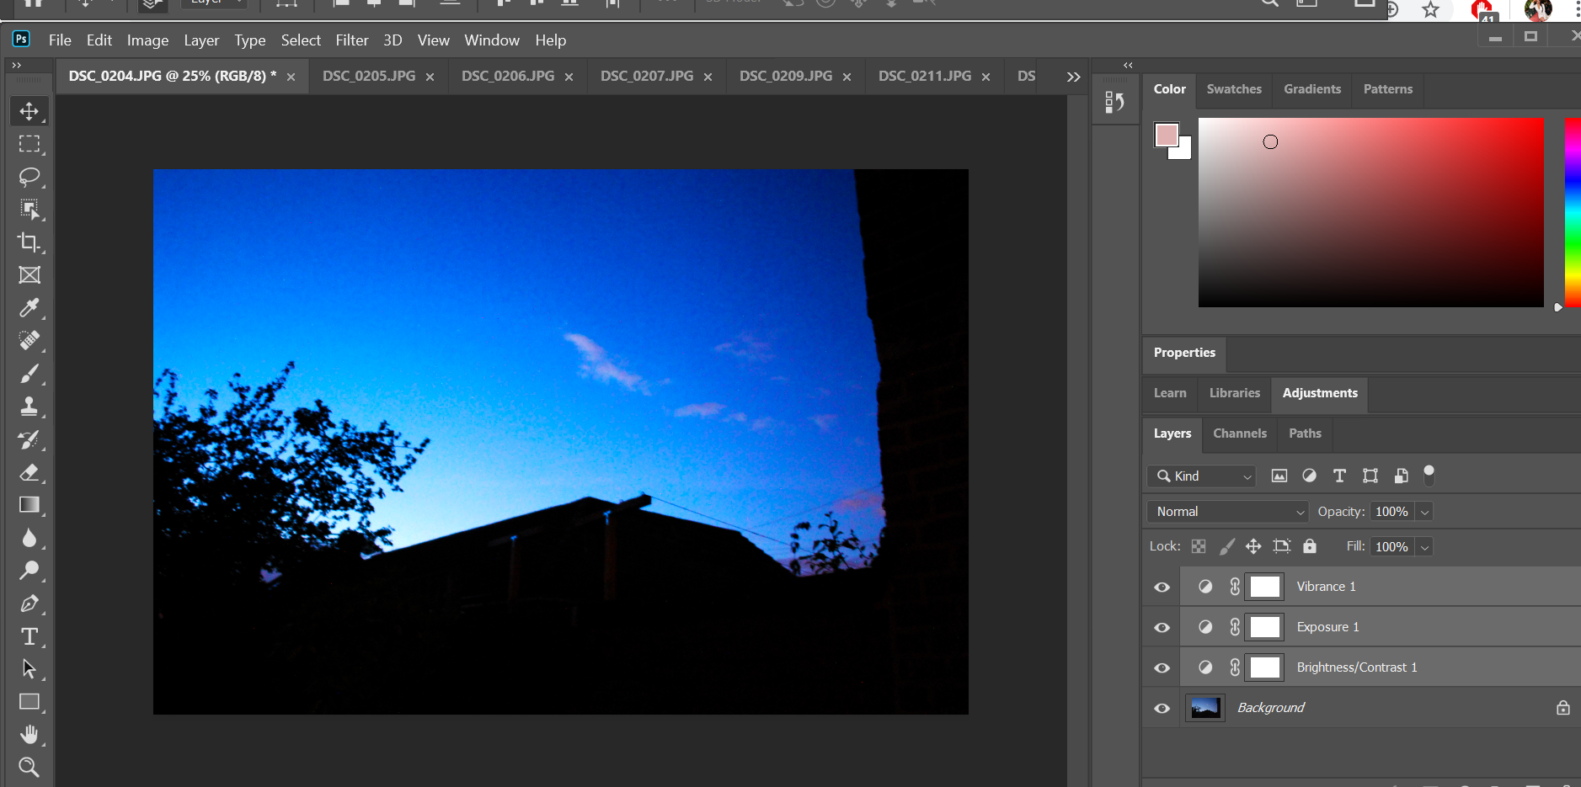
Task: Lock all on the selected layer
Action: [1309, 546]
